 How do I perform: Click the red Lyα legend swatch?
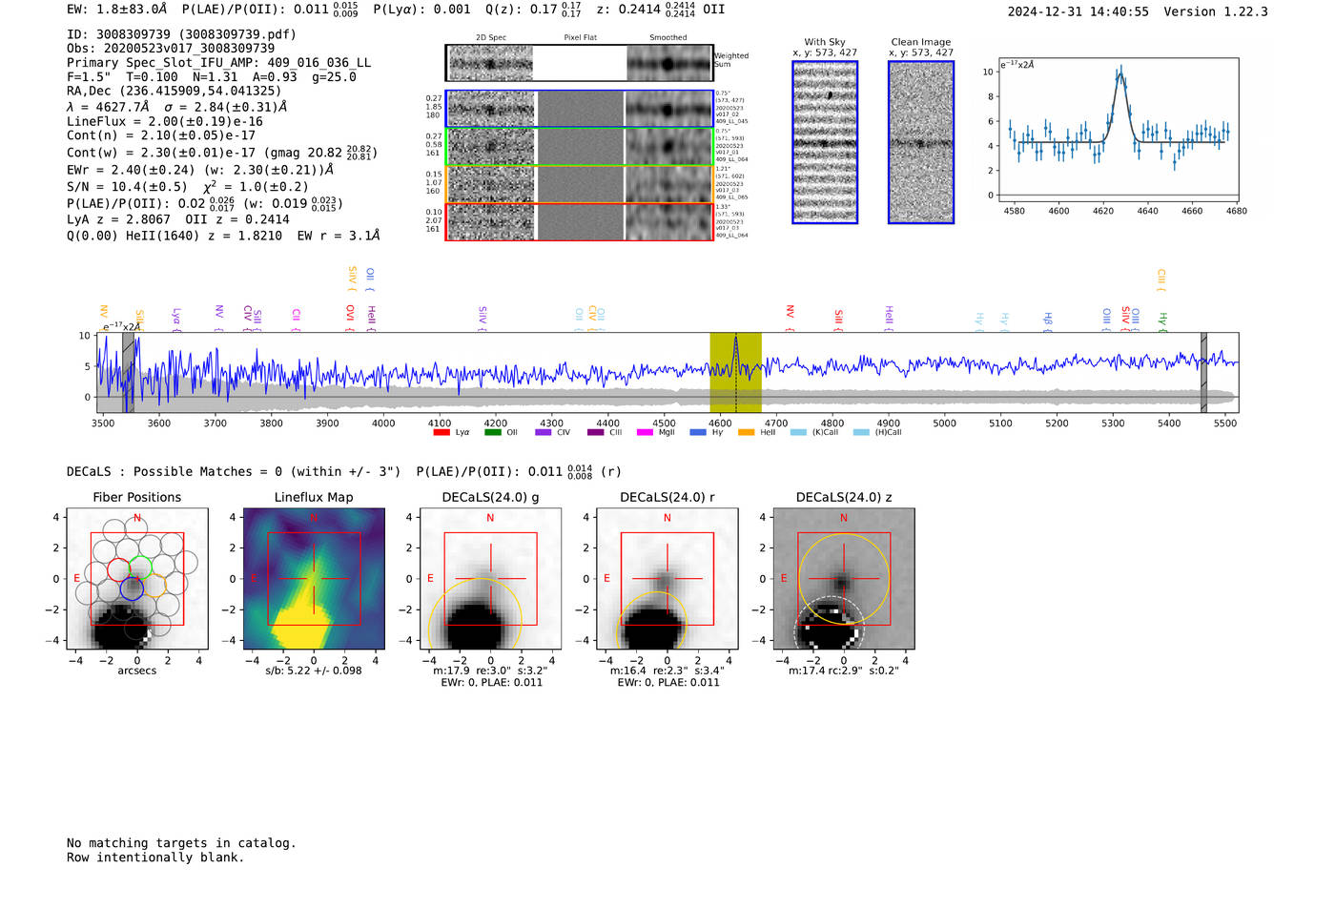pos(441,432)
